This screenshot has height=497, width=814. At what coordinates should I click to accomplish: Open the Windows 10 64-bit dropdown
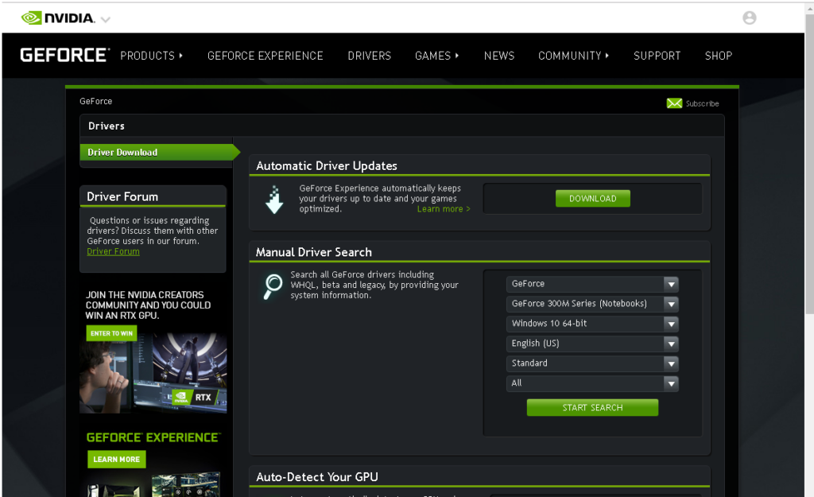592,324
